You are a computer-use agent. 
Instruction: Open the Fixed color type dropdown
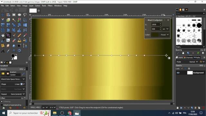[164, 35]
